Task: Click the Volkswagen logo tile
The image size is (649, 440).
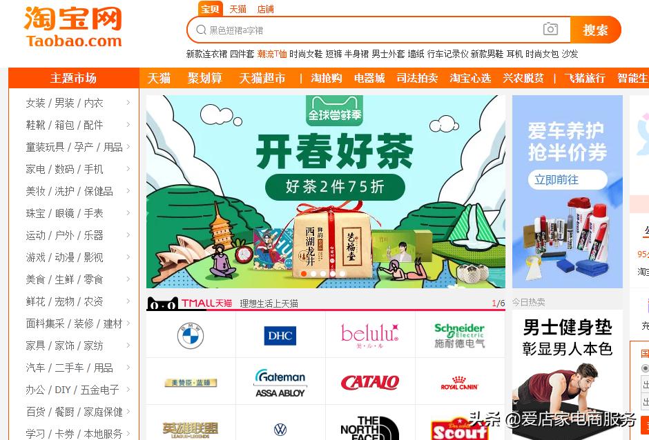Action: (x=280, y=430)
